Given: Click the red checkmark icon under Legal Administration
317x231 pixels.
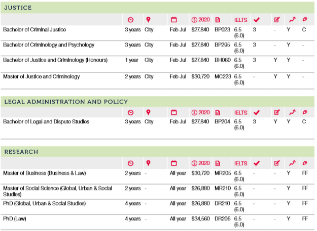Looking at the screenshot, I should (257, 112).
